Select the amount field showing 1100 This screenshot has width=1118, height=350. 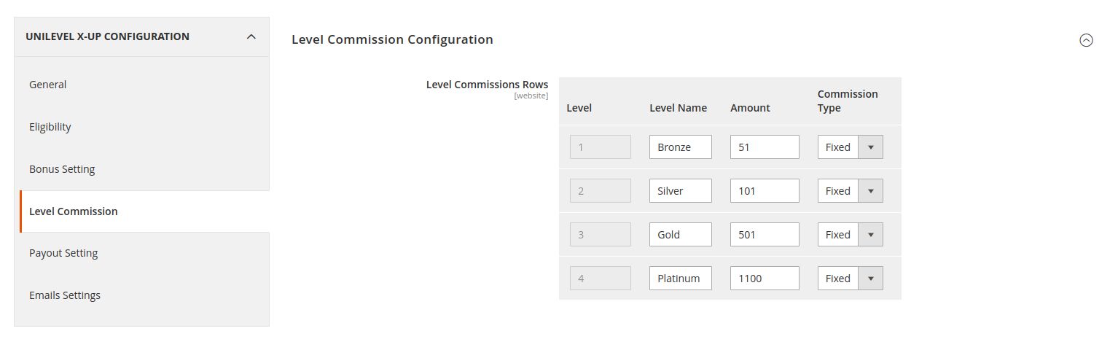point(764,279)
